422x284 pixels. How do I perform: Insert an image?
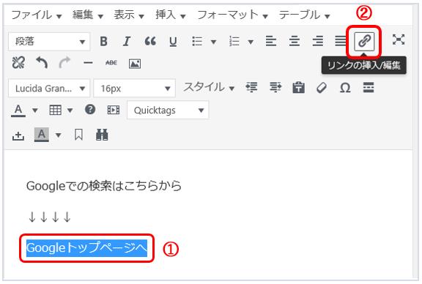[x=135, y=64]
